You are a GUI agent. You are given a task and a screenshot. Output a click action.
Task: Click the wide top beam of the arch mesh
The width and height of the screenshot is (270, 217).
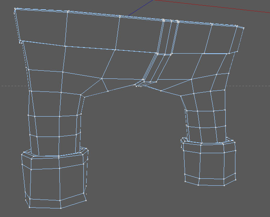point(129,31)
